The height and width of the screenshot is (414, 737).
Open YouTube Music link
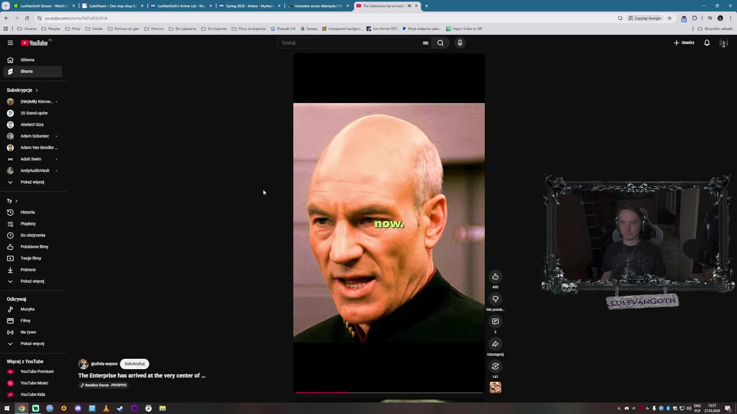(32, 383)
